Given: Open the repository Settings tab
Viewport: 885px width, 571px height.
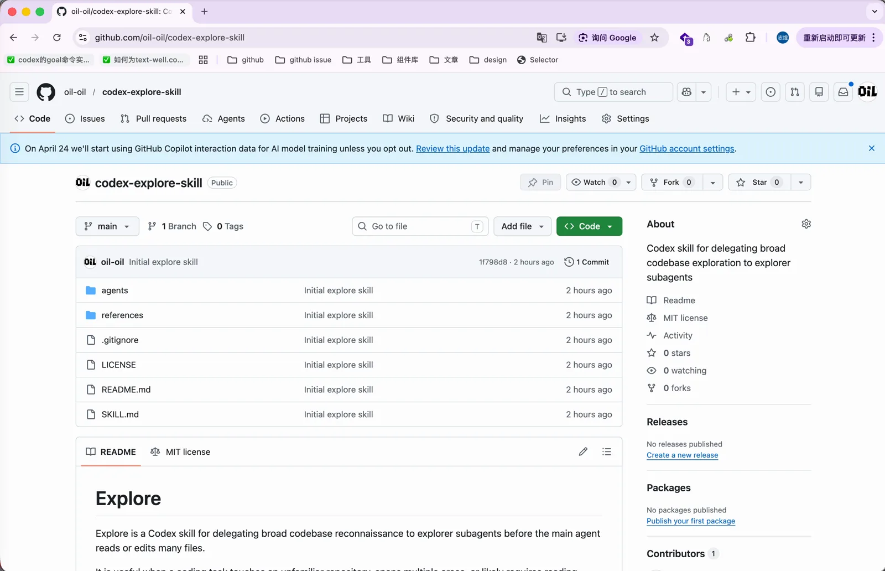Looking at the screenshot, I should click(x=626, y=118).
